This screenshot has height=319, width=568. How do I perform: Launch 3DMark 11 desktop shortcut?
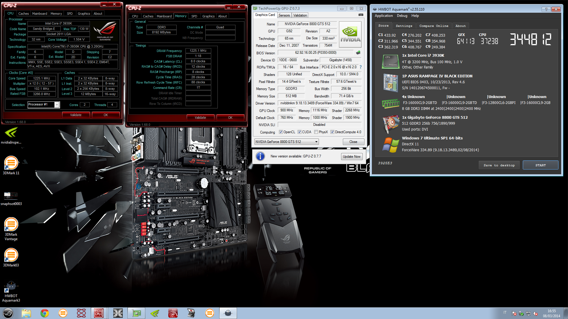pos(11,165)
